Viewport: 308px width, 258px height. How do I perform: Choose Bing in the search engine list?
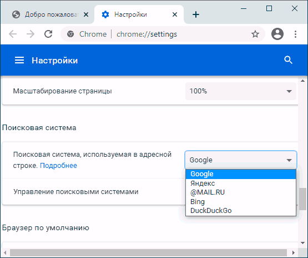point(241,201)
